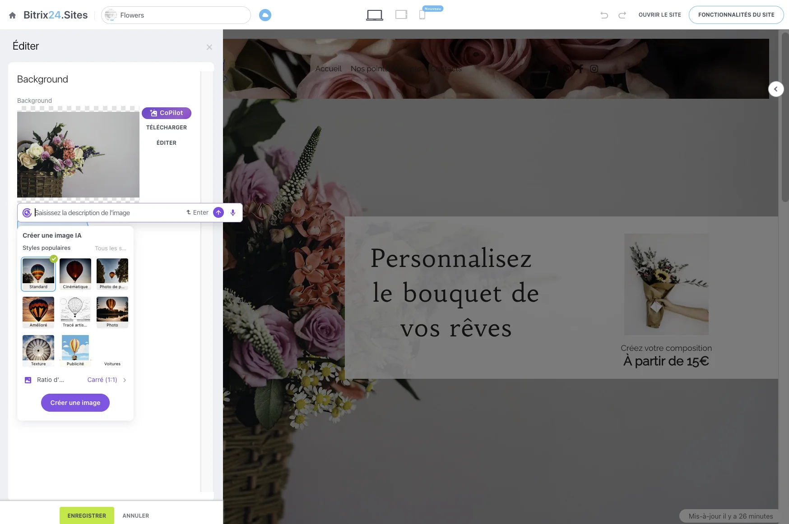Expand all styles via Tous les styles

(x=111, y=248)
